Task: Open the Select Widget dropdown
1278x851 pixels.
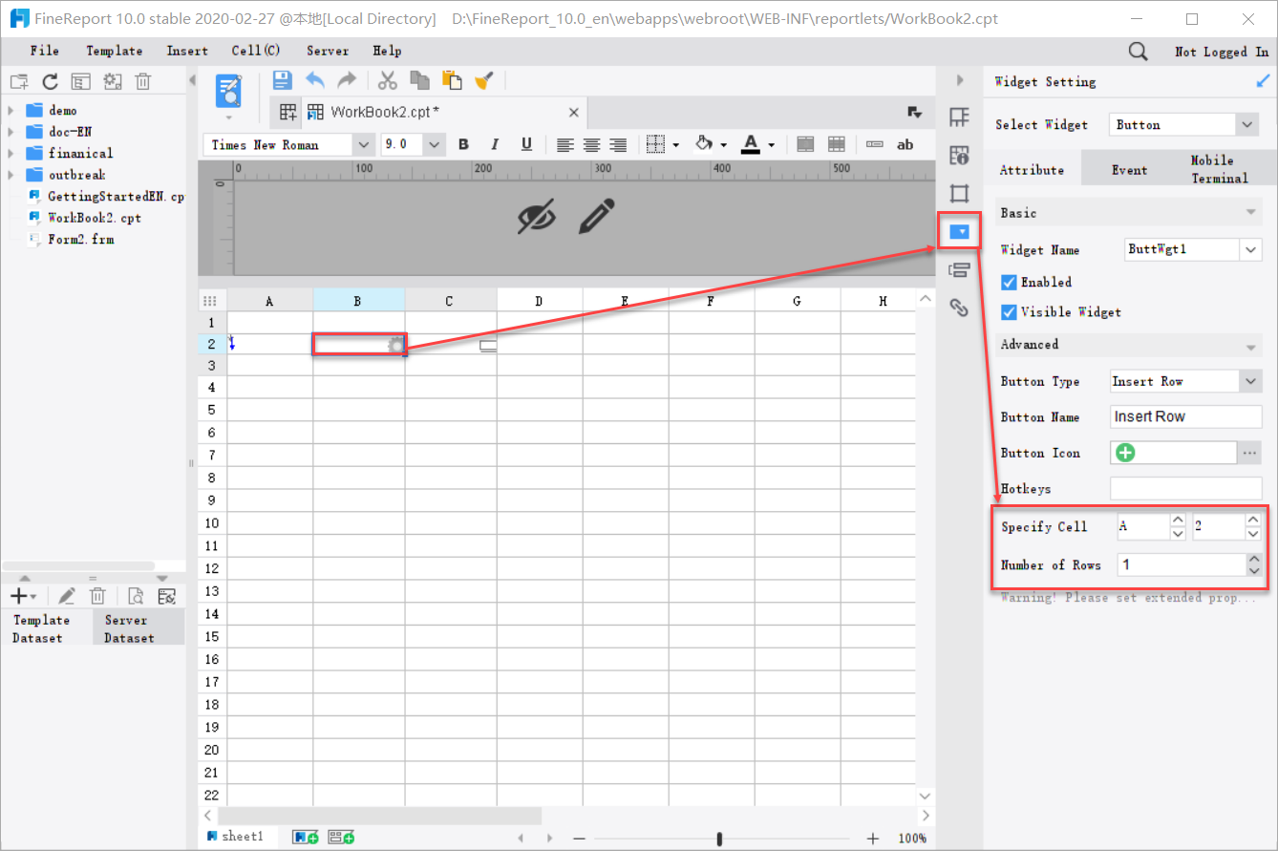Action: [x=1245, y=123]
